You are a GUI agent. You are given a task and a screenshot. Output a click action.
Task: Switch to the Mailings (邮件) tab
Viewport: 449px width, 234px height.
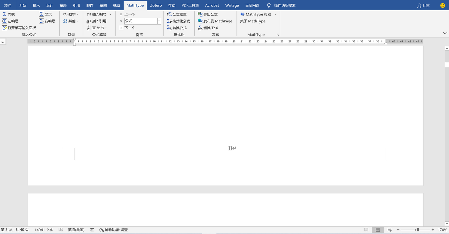pyautogui.click(x=90, y=5)
